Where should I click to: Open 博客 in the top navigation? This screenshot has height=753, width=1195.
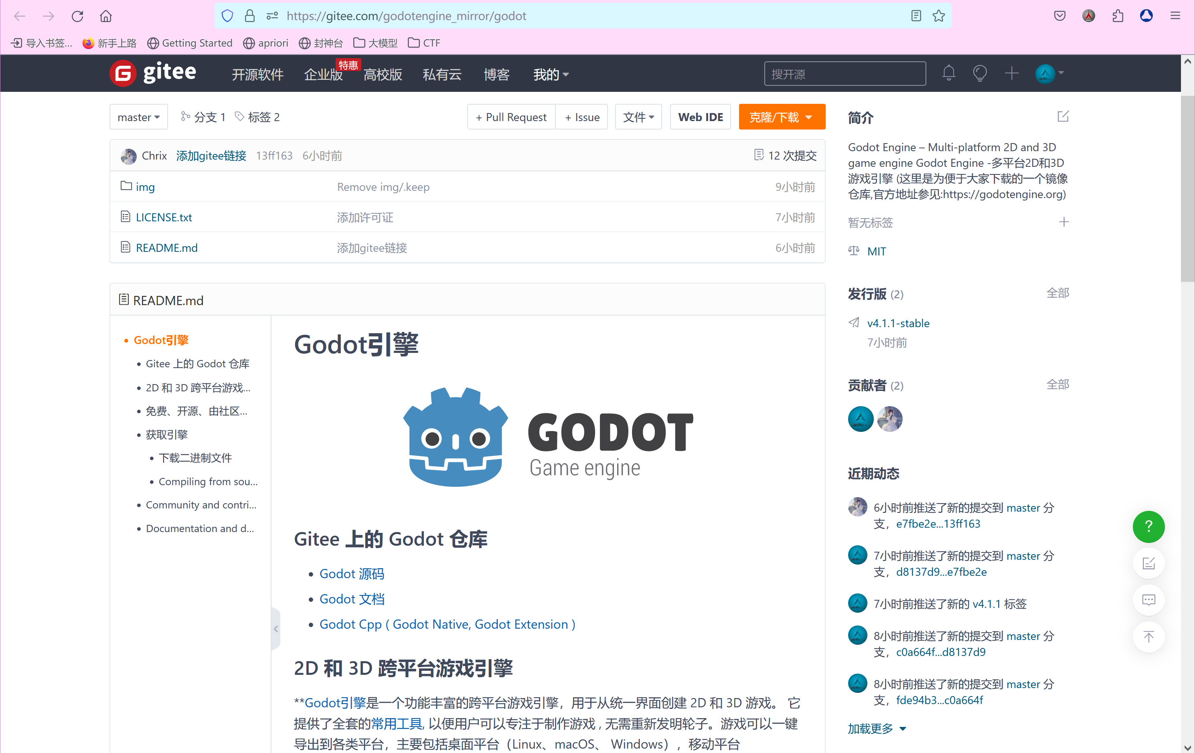pyautogui.click(x=497, y=75)
